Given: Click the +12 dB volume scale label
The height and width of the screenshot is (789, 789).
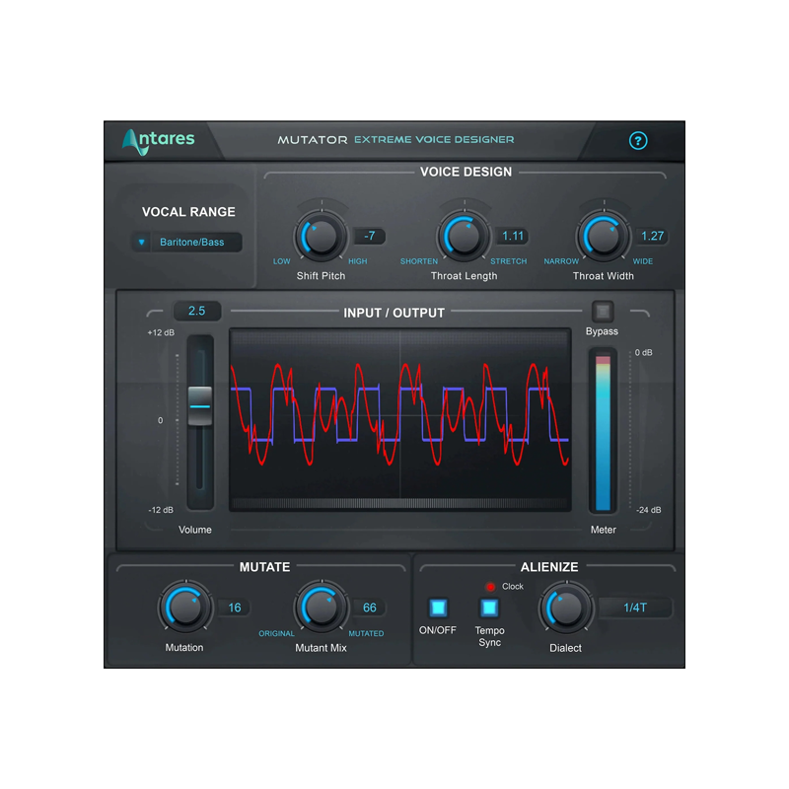Looking at the screenshot, I should (161, 332).
